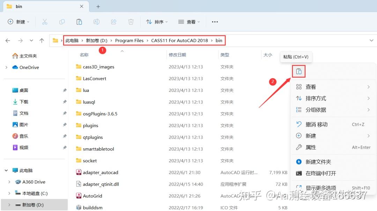Image resolution: width=377 pixels, height=211 pixels.
Task: Click the Cut icon in the toolbar
Action: [x=45, y=22]
